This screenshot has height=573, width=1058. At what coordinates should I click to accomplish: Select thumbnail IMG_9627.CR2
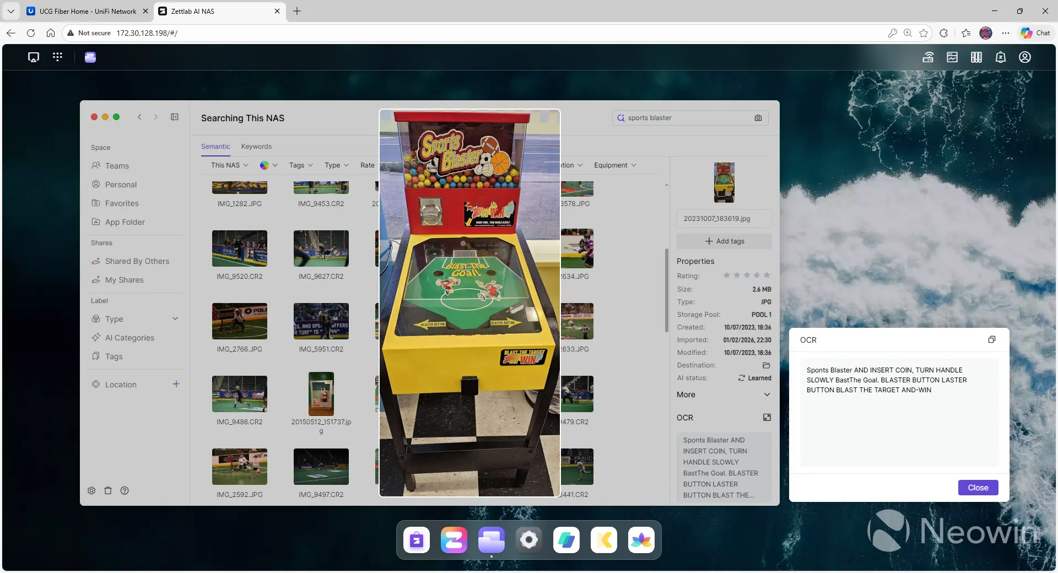click(321, 248)
